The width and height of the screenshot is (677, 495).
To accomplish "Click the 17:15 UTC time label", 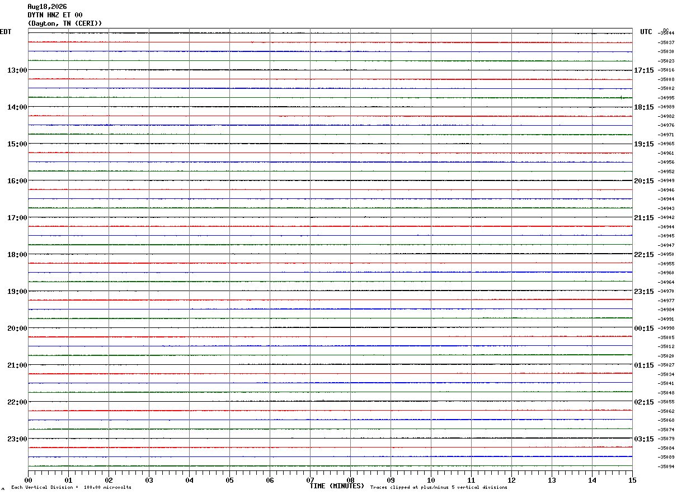I will 643,70.
